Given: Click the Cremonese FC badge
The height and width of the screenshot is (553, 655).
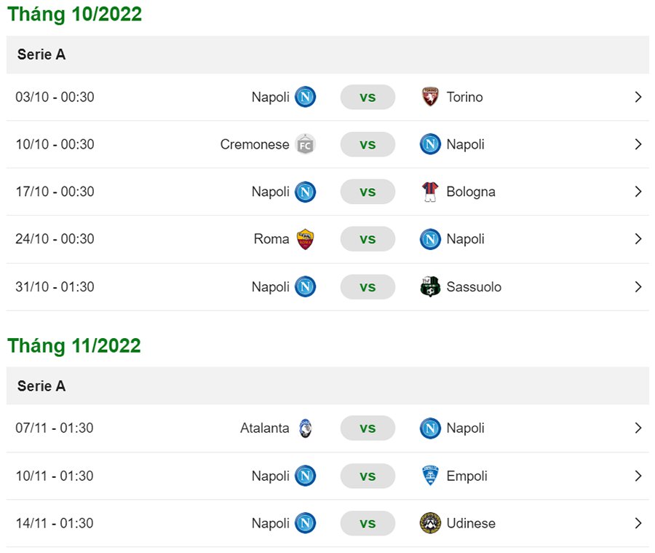Looking at the screenshot, I should [303, 144].
